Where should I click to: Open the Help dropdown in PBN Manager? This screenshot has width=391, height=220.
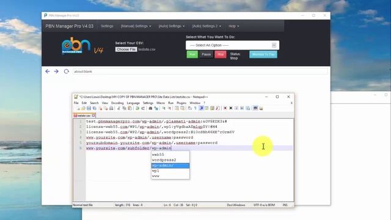pos(233,26)
